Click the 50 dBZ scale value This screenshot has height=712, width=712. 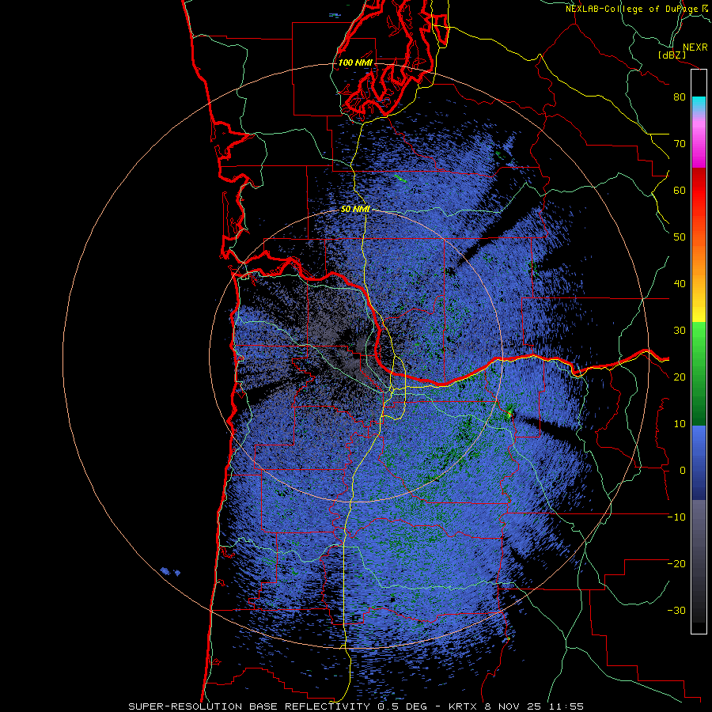(x=680, y=237)
